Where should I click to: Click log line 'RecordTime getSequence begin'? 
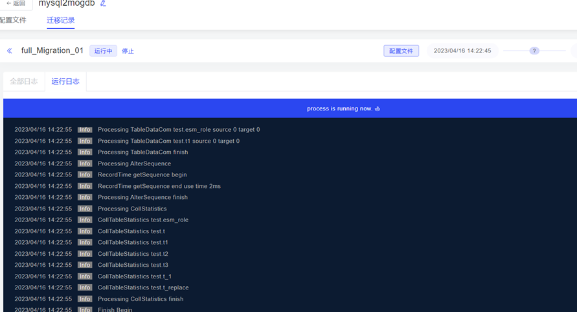coord(142,174)
